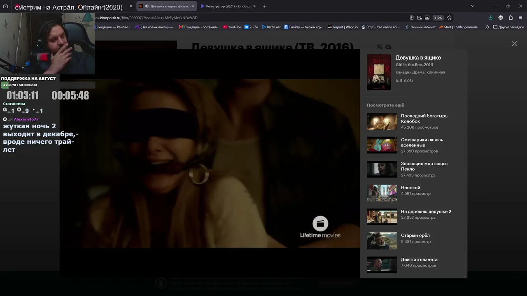
Task: Open 'Зловещие мертвецы: Пекло' thumbnail
Action: tap(382, 169)
